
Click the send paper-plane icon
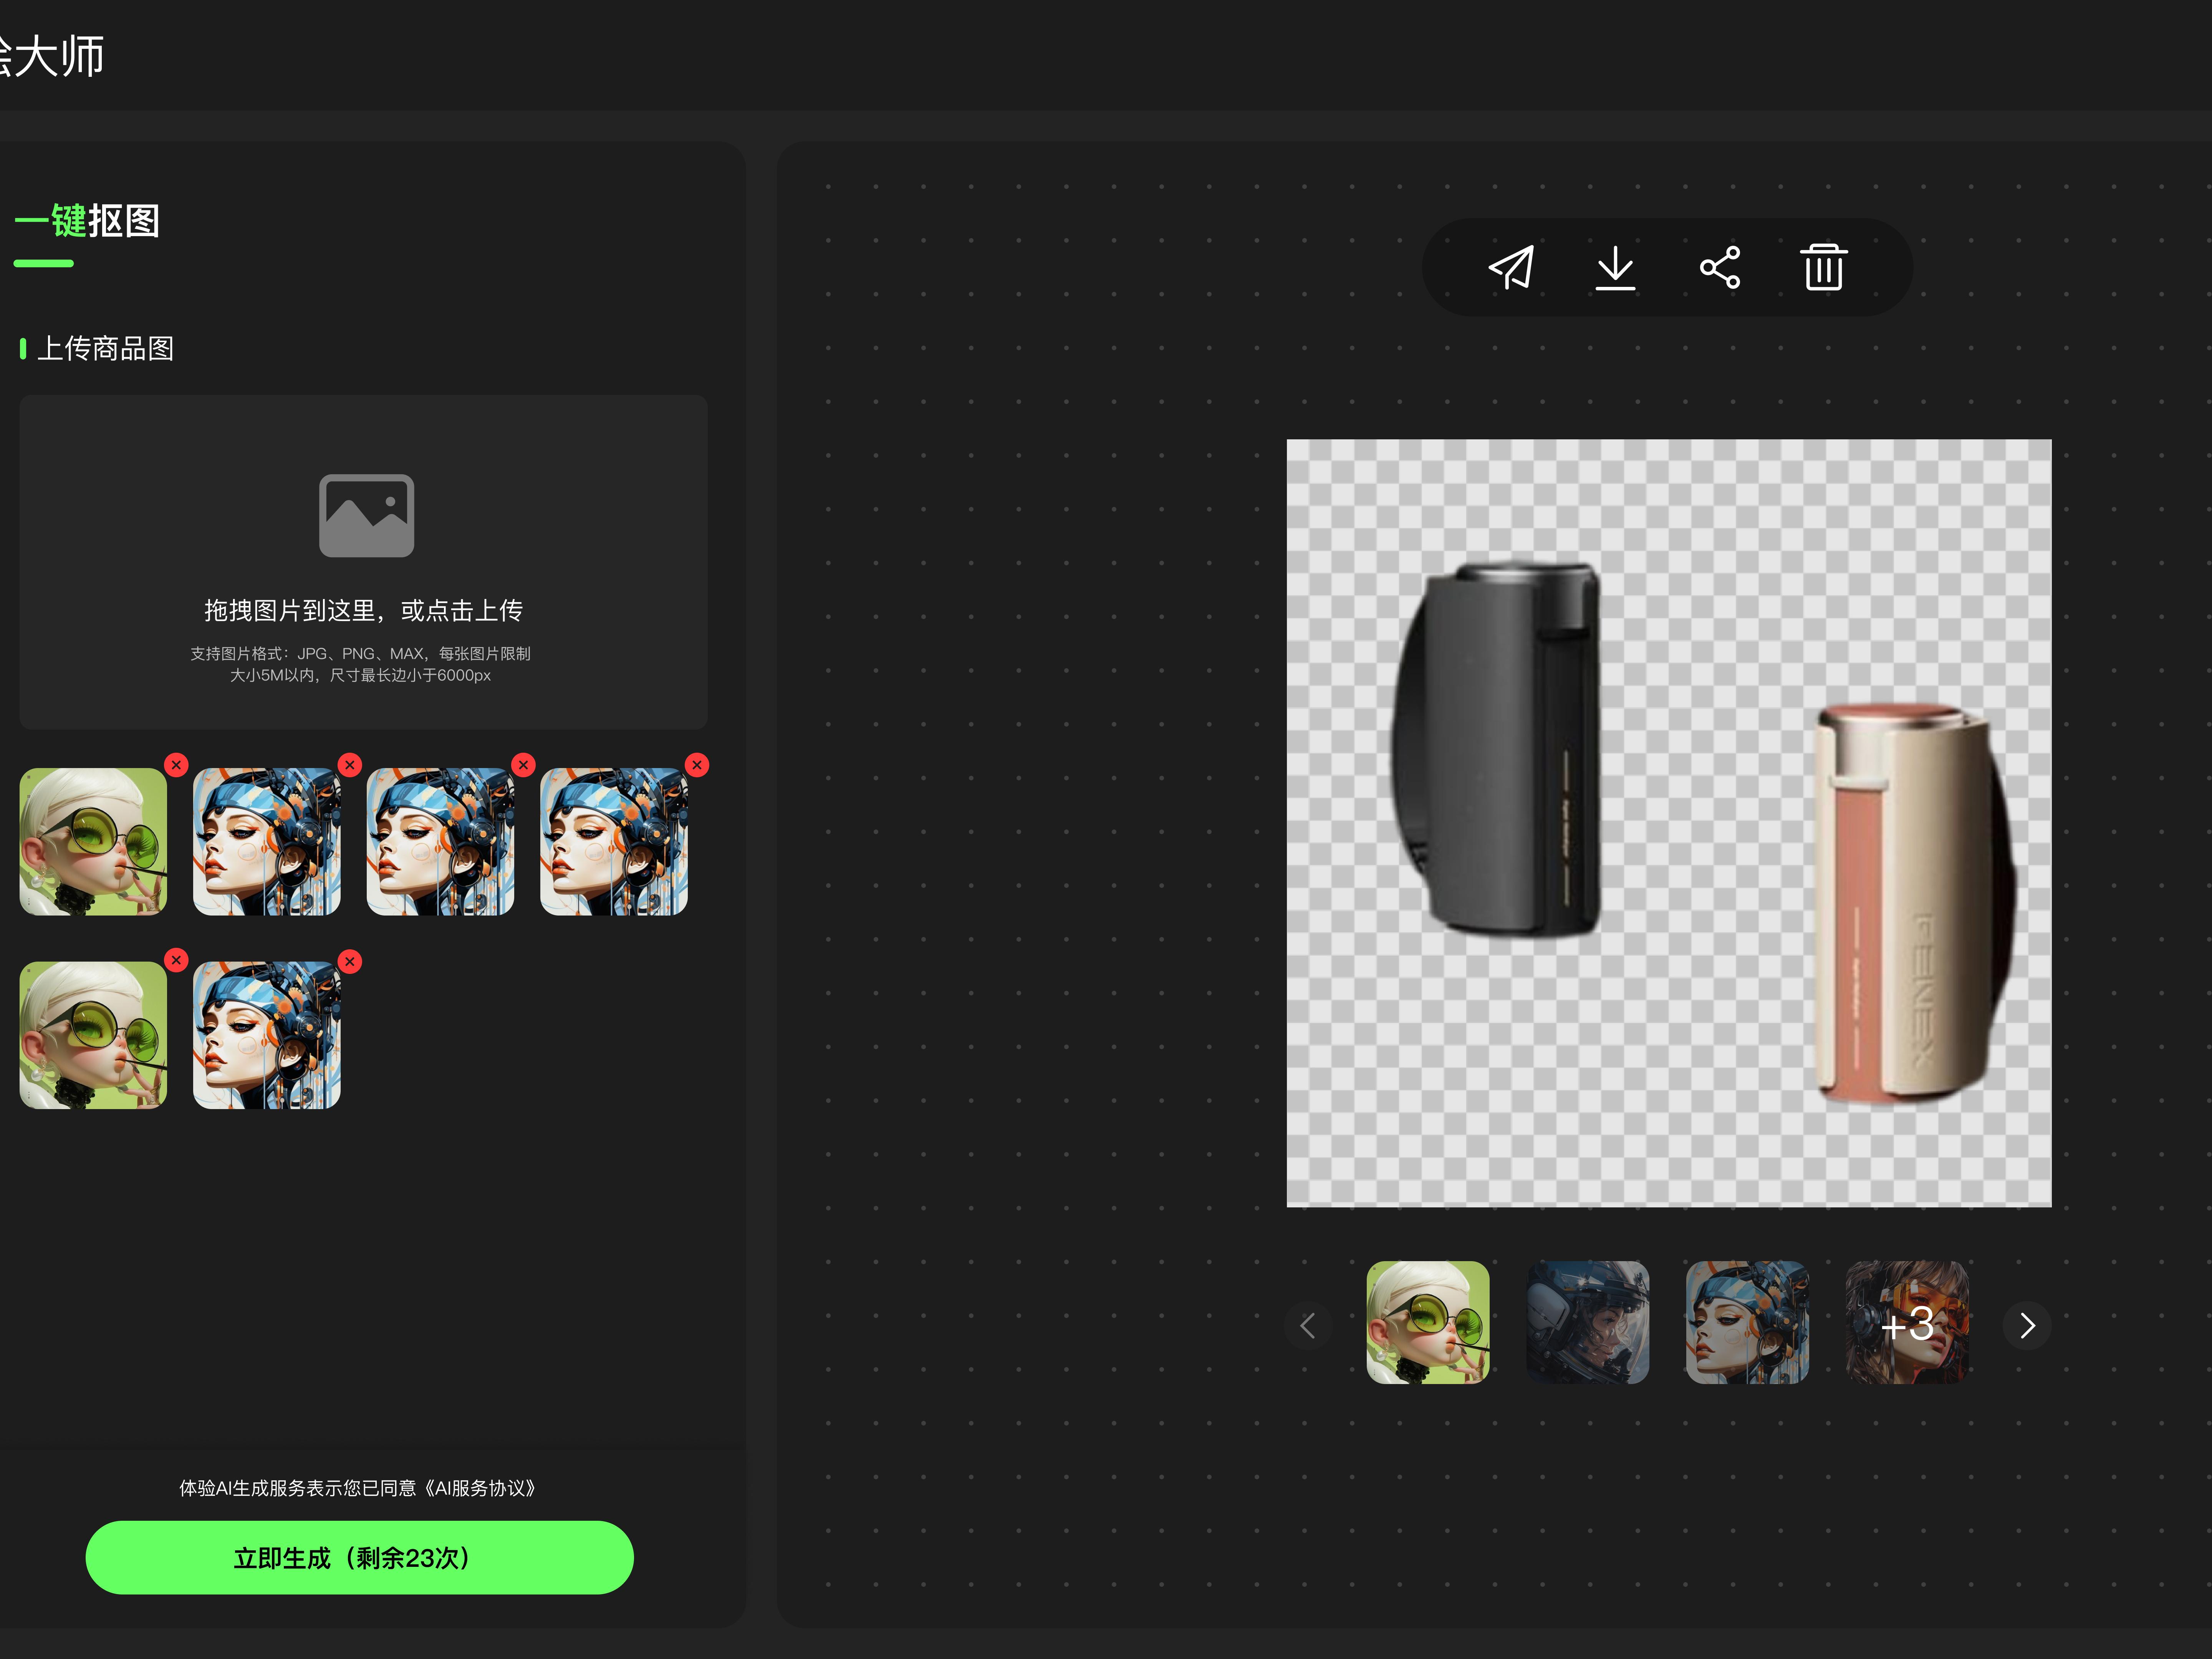click(1512, 267)
